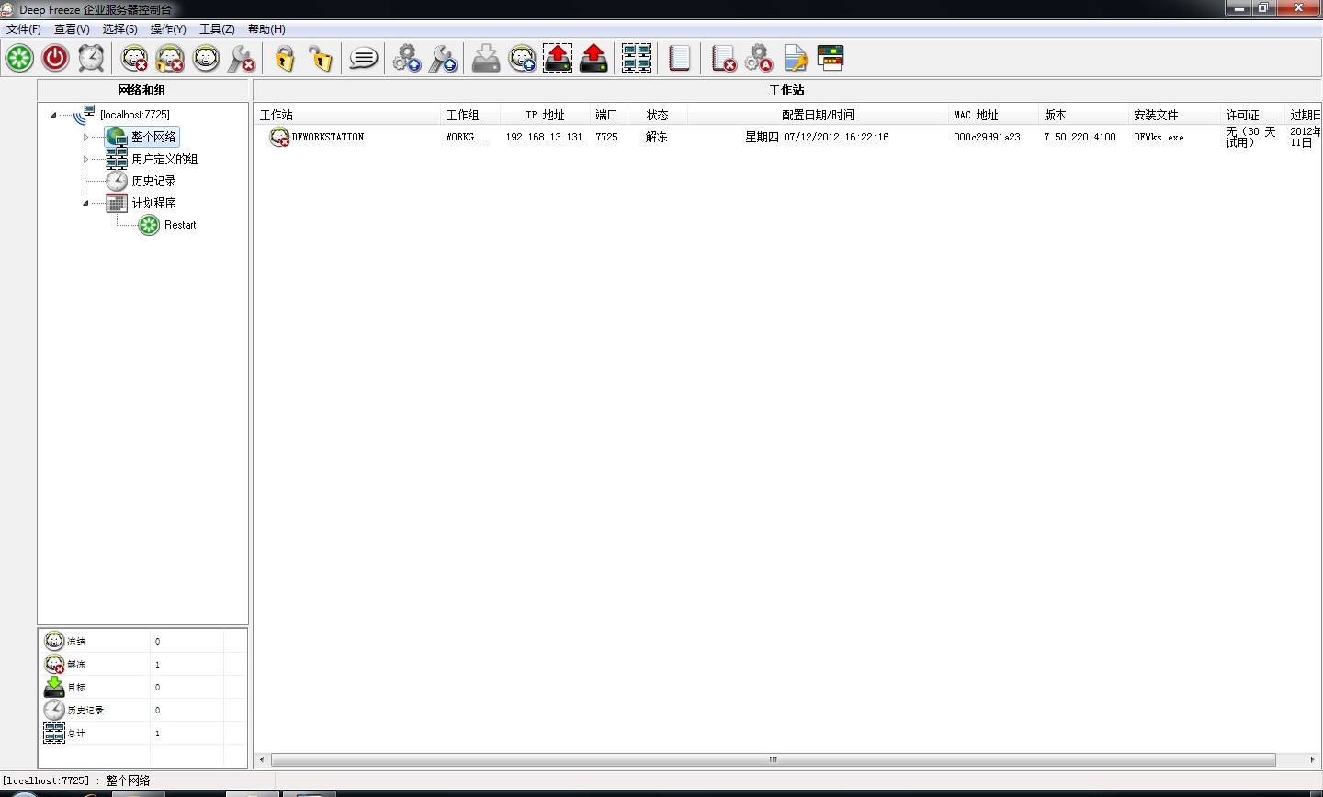Click the closed padlock Lock icon
The width and height of the screenshot is (1323, 797).
[x=284, y=58]
